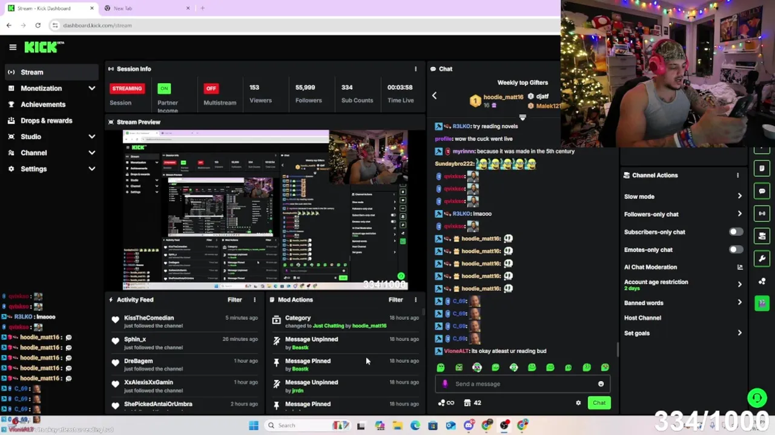Open the emoji picker in message box
The height and width of the screenshot is (435, 775).
[601, 384]
